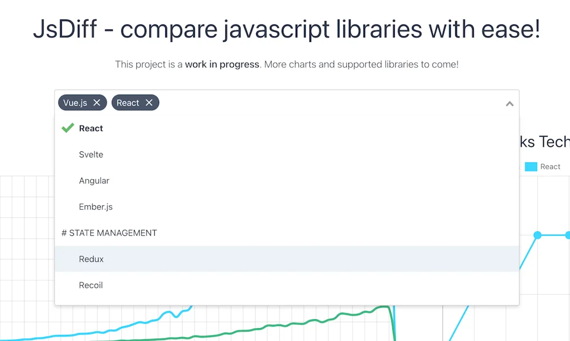Choose Recoil under State Management
The height and width of the screenshot is (341, 570).
[x=287, y=285]
